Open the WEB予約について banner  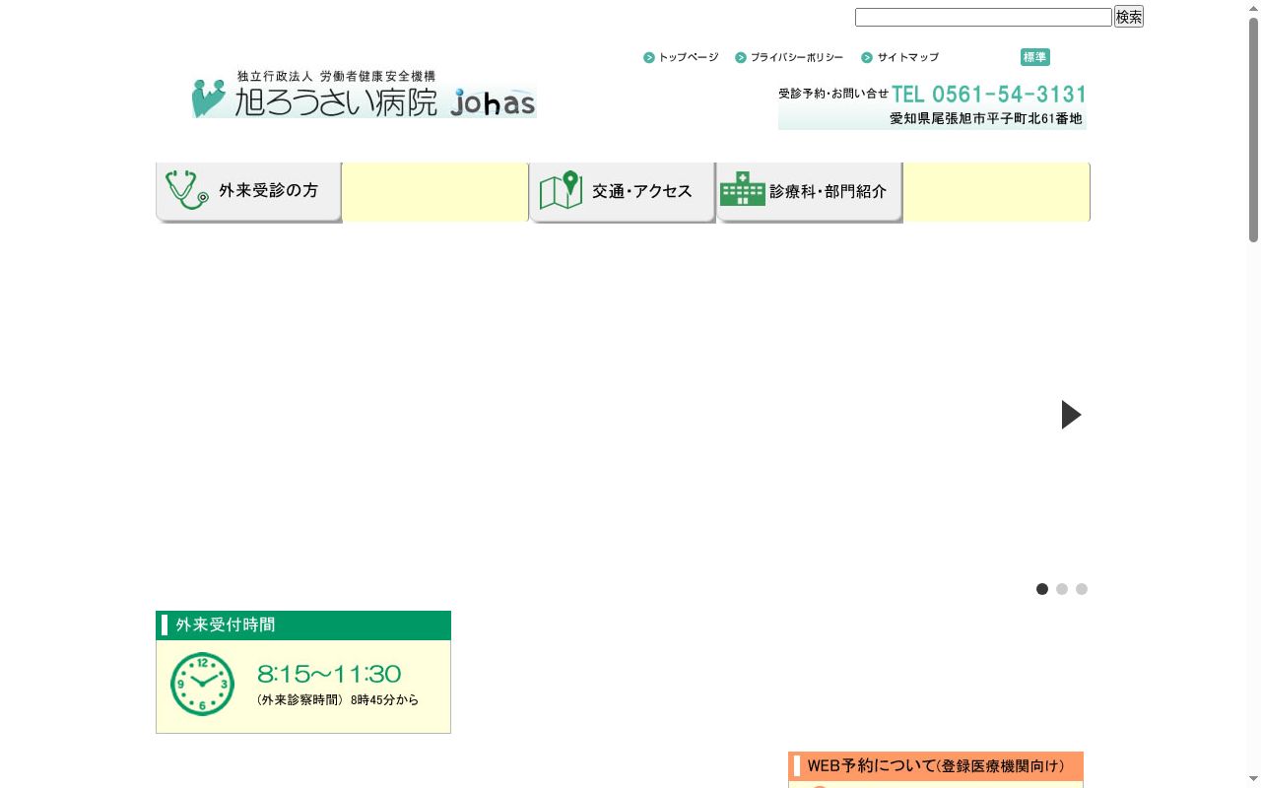click(936, 766)
